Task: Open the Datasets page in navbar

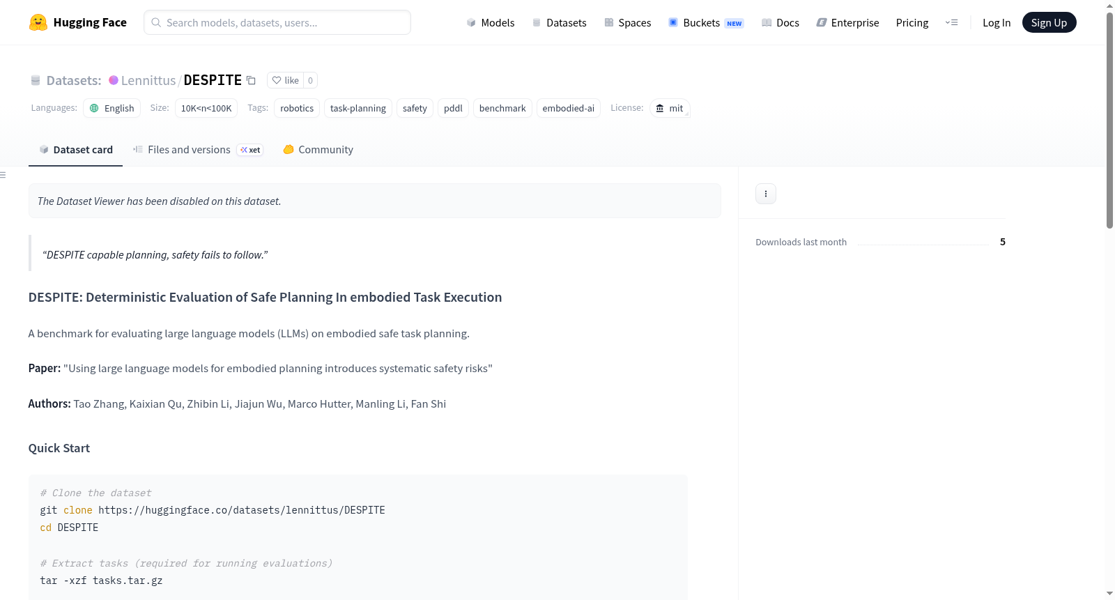Action: pos(560,22)
